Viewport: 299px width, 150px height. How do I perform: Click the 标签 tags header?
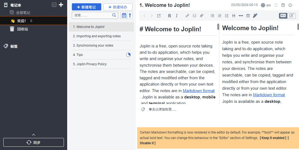(x=14, y=46)
